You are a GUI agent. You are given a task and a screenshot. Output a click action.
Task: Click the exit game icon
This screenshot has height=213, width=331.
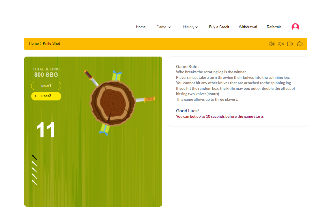pos(290,44)
